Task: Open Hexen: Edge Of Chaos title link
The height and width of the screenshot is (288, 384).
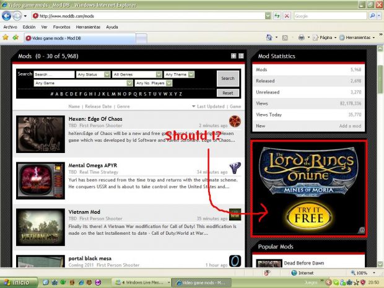Action: click(x=95, y=119)
